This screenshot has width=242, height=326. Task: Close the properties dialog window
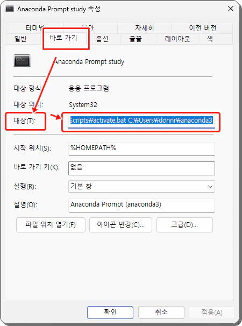pyautogui.click(x=231, y=9)
